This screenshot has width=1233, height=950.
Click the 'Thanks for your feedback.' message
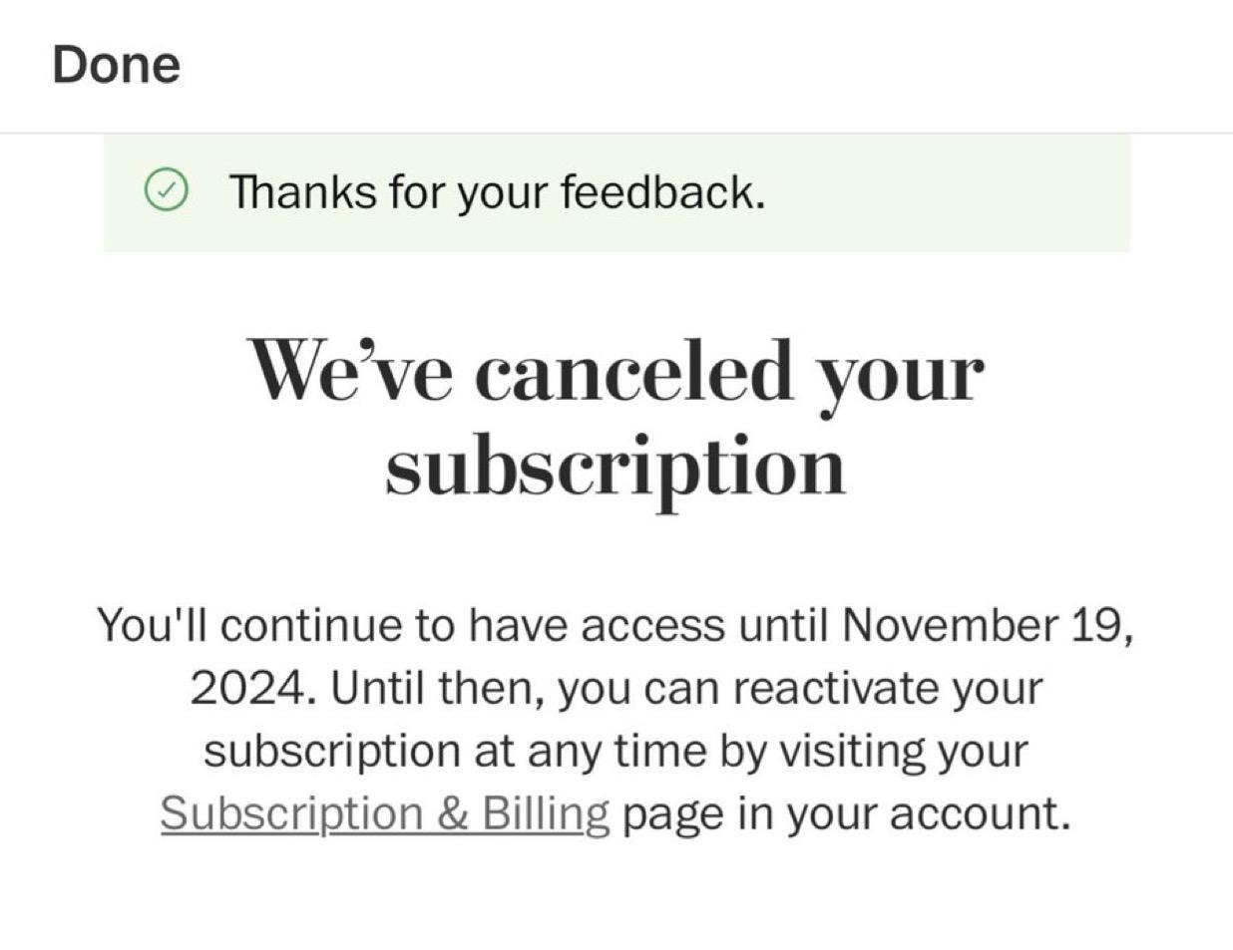coord(497,191)
